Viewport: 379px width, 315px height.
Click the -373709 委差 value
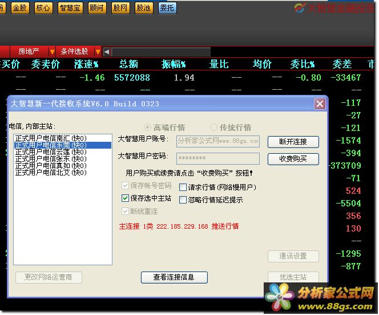tap(345, 166)
